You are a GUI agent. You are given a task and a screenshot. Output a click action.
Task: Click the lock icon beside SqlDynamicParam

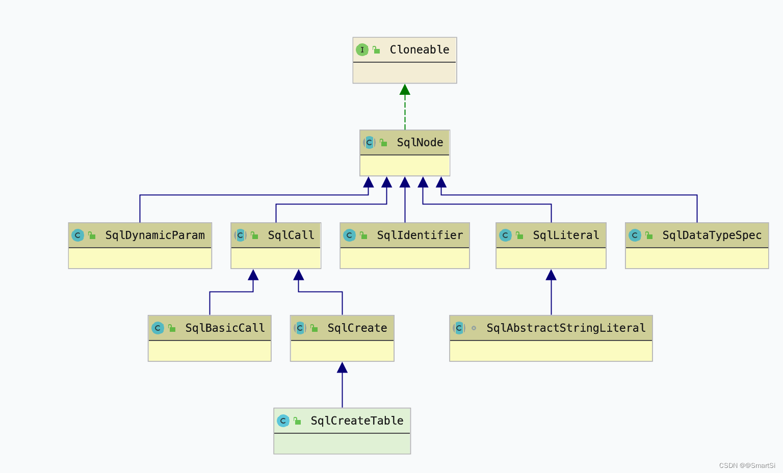click(x=92, y=235)
